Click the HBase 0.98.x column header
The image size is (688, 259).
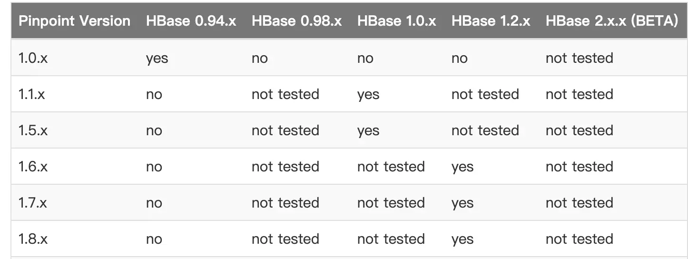tap(296, 21)
